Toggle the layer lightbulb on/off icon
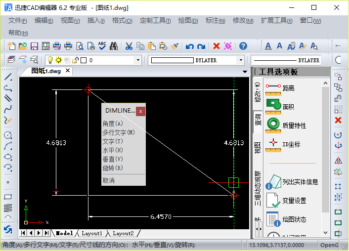Viewport: 349px width, 251px height. click(x=50, y=60)
